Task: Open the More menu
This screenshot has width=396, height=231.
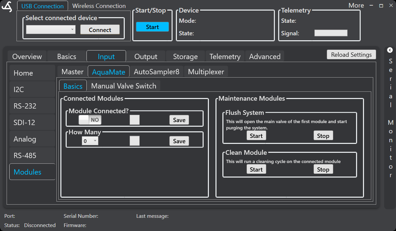Action: [356, 6]
